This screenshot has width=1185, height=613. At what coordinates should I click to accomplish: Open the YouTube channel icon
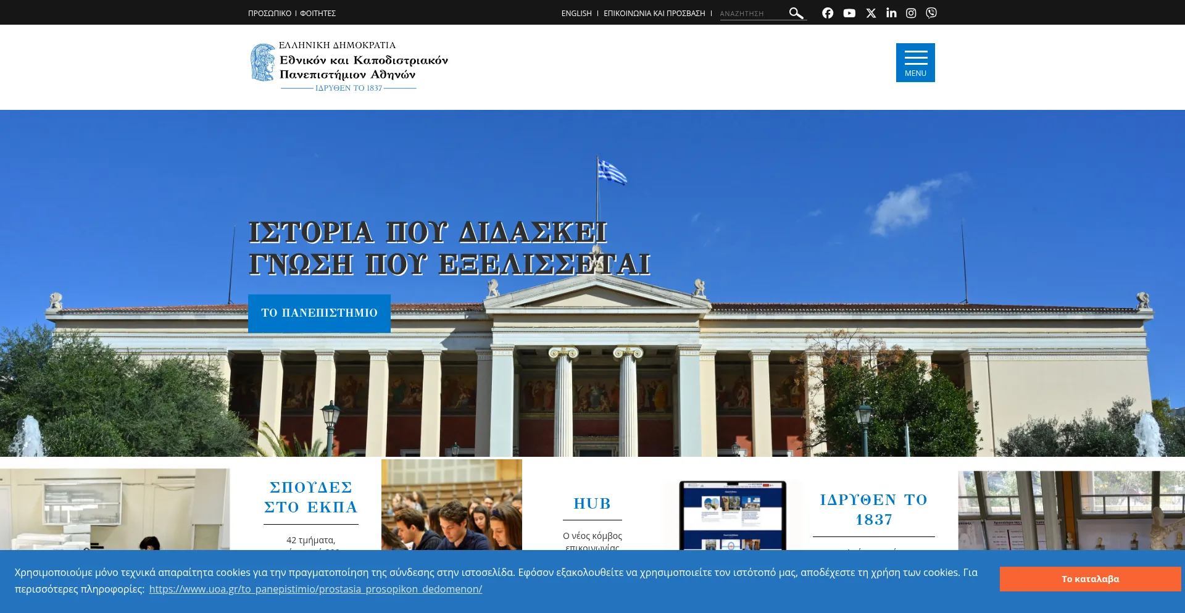coord(849,13)
